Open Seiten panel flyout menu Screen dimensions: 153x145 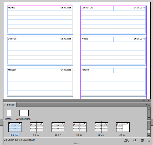(x=148, y=105)
